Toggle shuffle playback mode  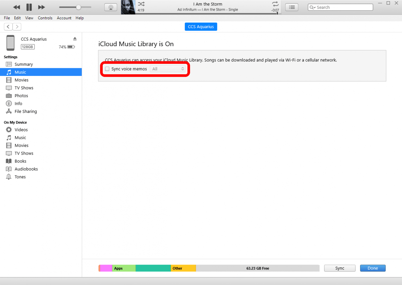(x=141, y=5)
